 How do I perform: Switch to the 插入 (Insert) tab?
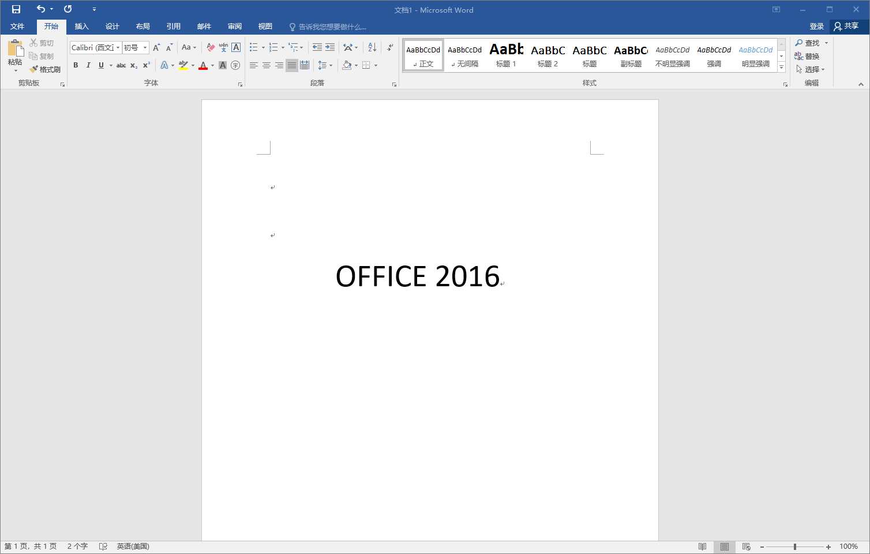(x=82, y=27)
